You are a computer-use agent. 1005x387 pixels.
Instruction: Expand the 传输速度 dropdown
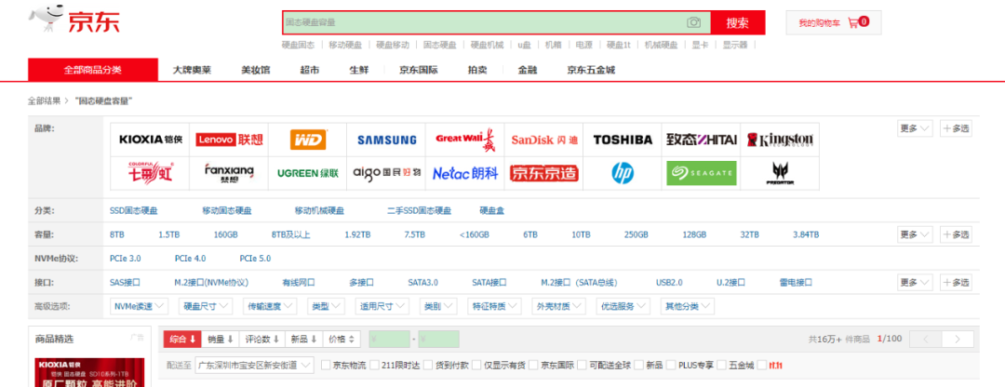(x=272, y=306)
